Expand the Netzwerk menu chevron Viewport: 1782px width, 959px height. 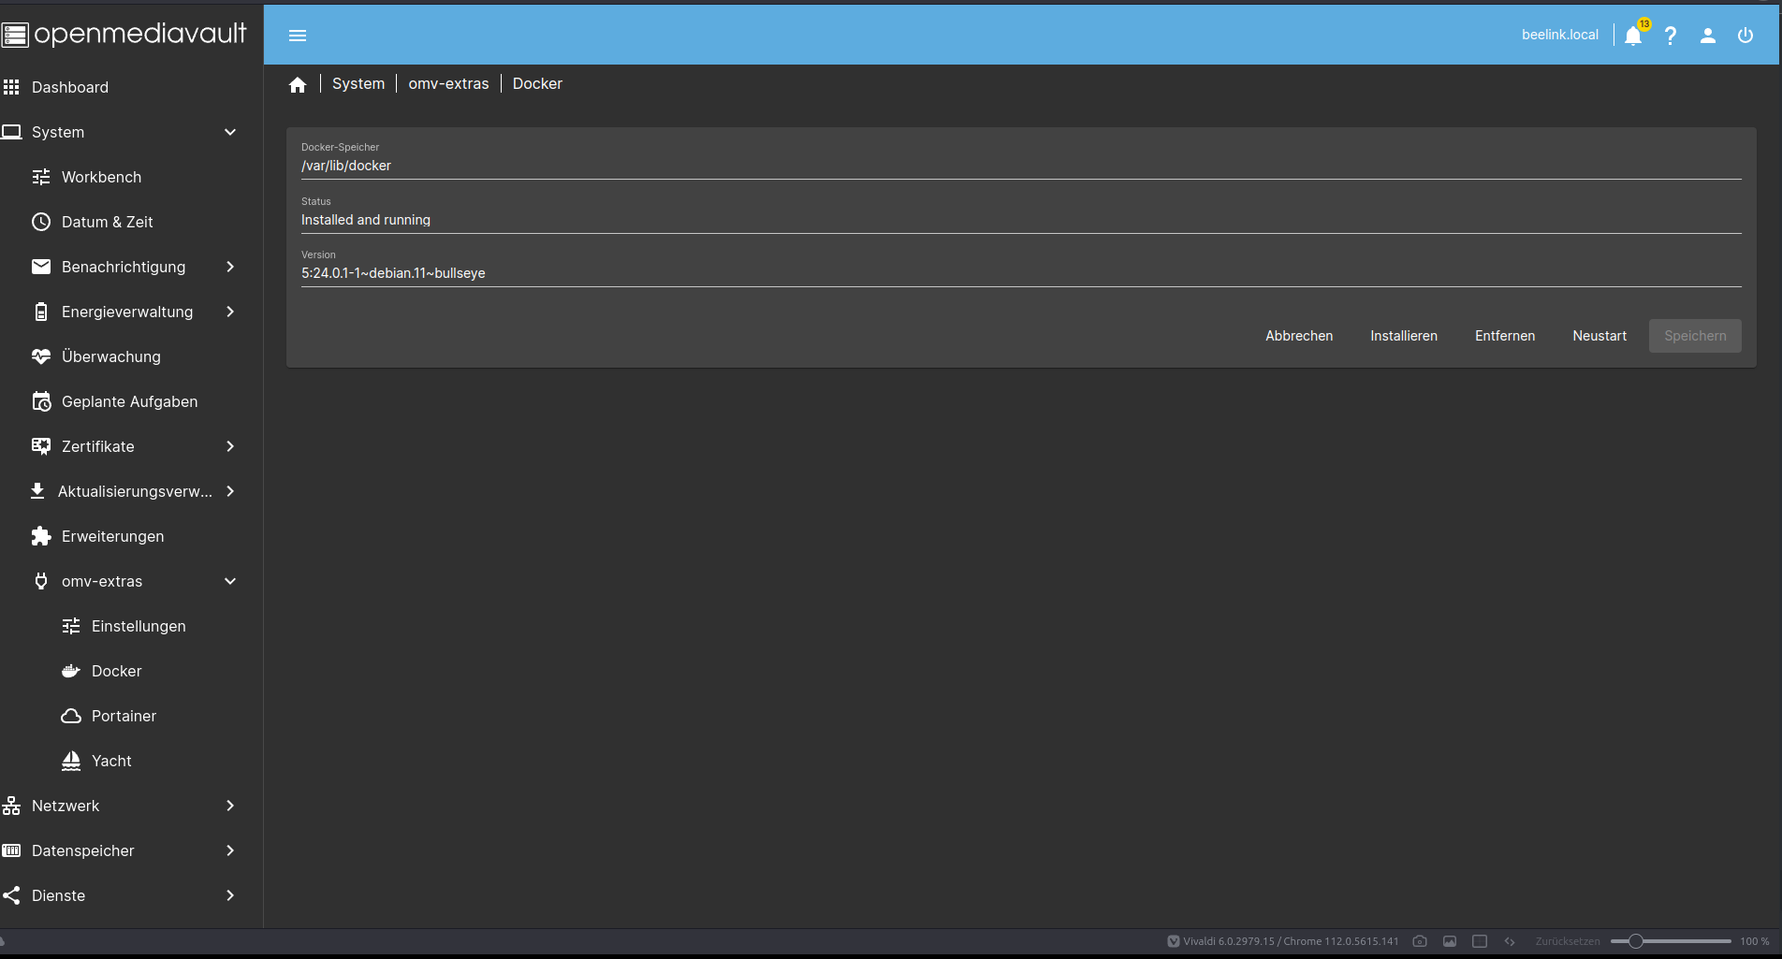(x=230, y=806)
